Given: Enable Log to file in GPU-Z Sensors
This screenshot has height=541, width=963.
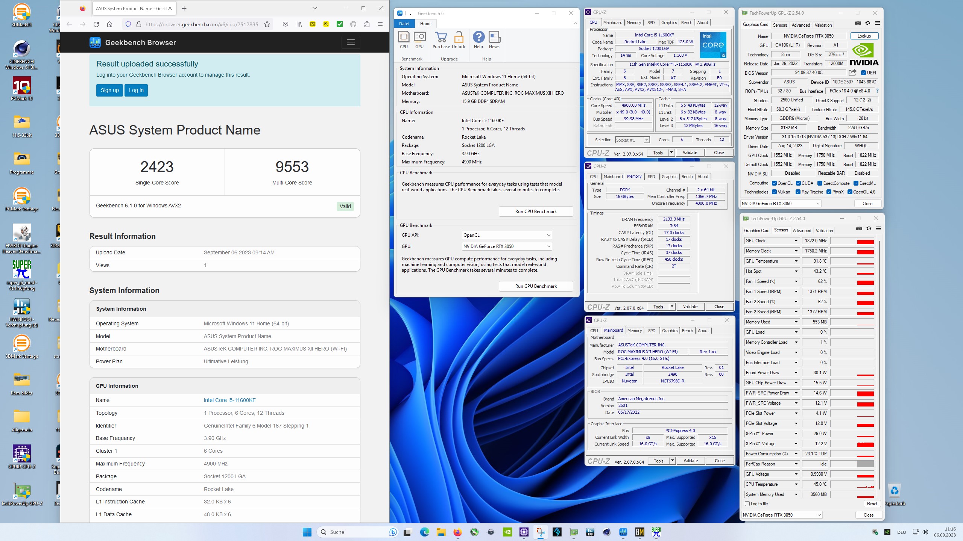Looking at the screenshot, I should tap(747, 504).
